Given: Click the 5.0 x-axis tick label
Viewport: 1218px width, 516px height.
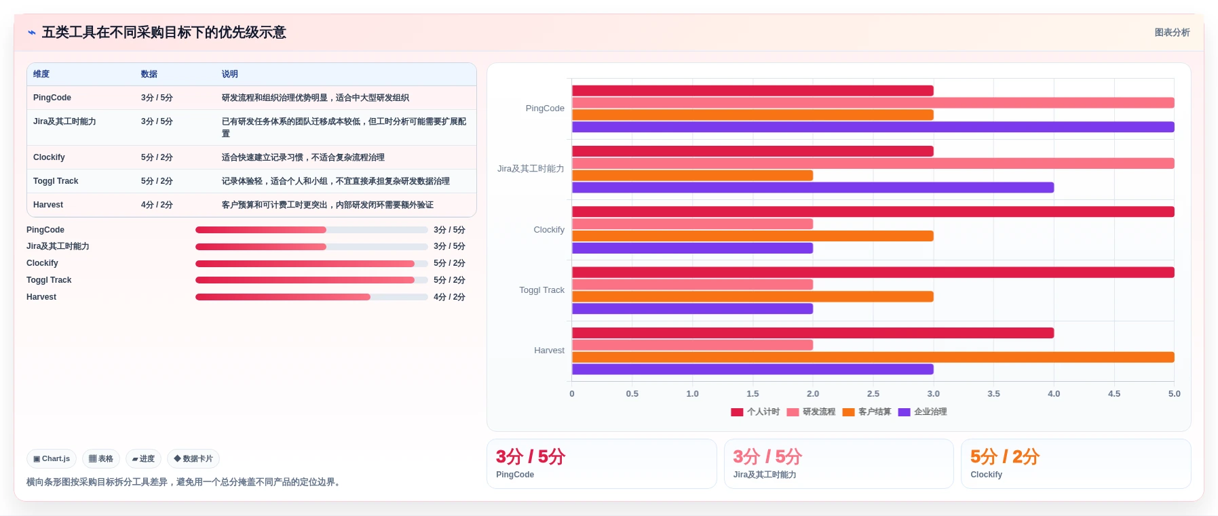Looking at the screenshot, I should point(1175,394).
